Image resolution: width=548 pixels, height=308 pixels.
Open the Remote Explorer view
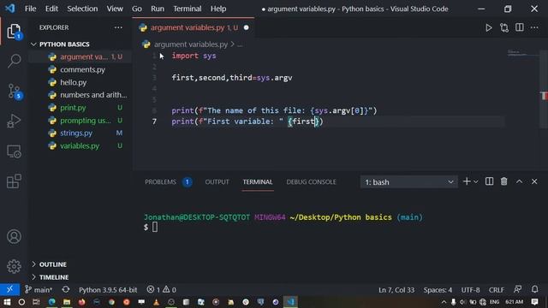(x=14, y=151)
